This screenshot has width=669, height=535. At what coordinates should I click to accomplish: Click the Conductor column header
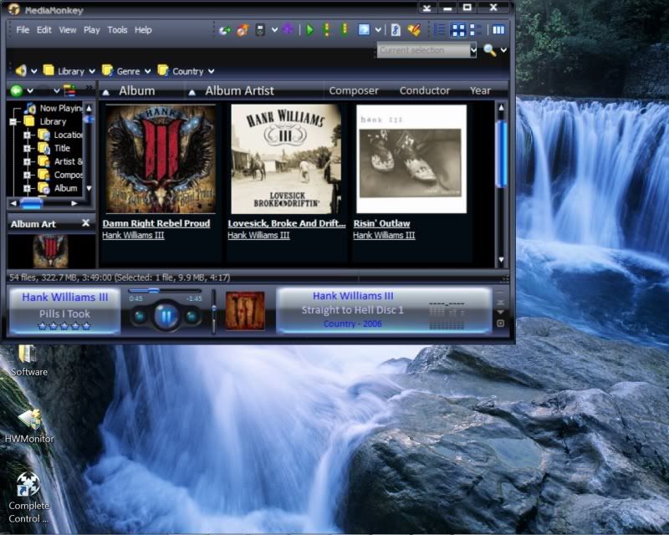point(425,90)
